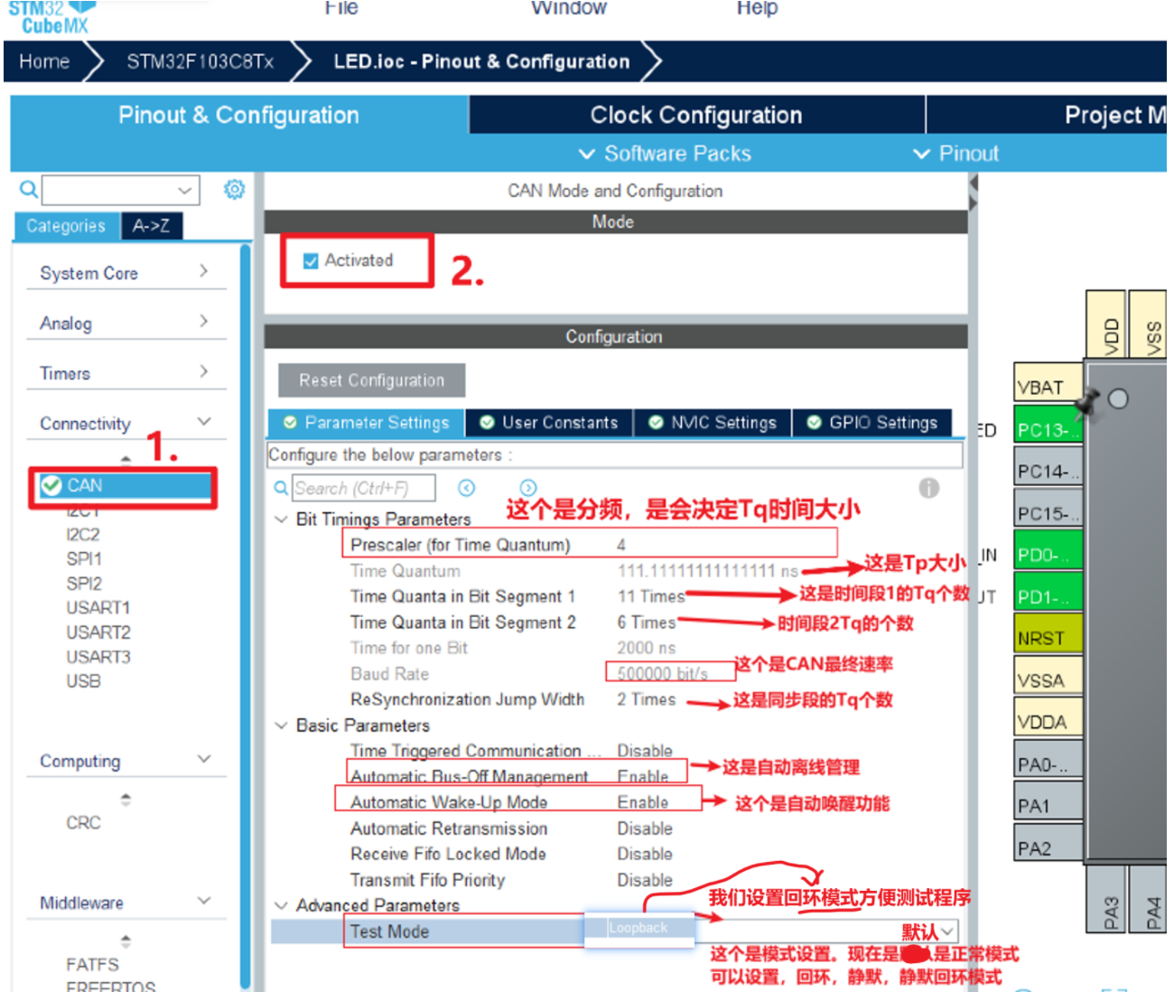The height and width of the screenshot is (992, 1174).
Task: Select the Parameter Settings tab
Action: (367, 423)
